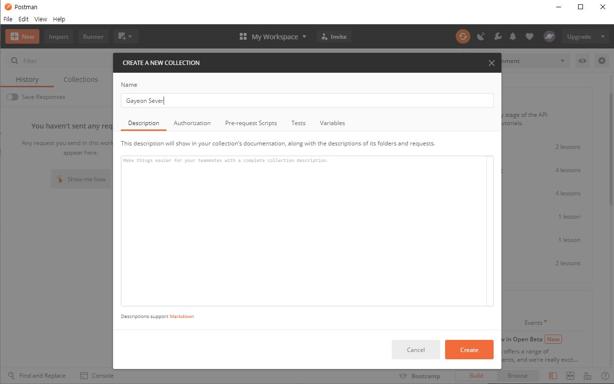Switch to the Authorization tab
This screenshot has width=614, height=384.
192,123
